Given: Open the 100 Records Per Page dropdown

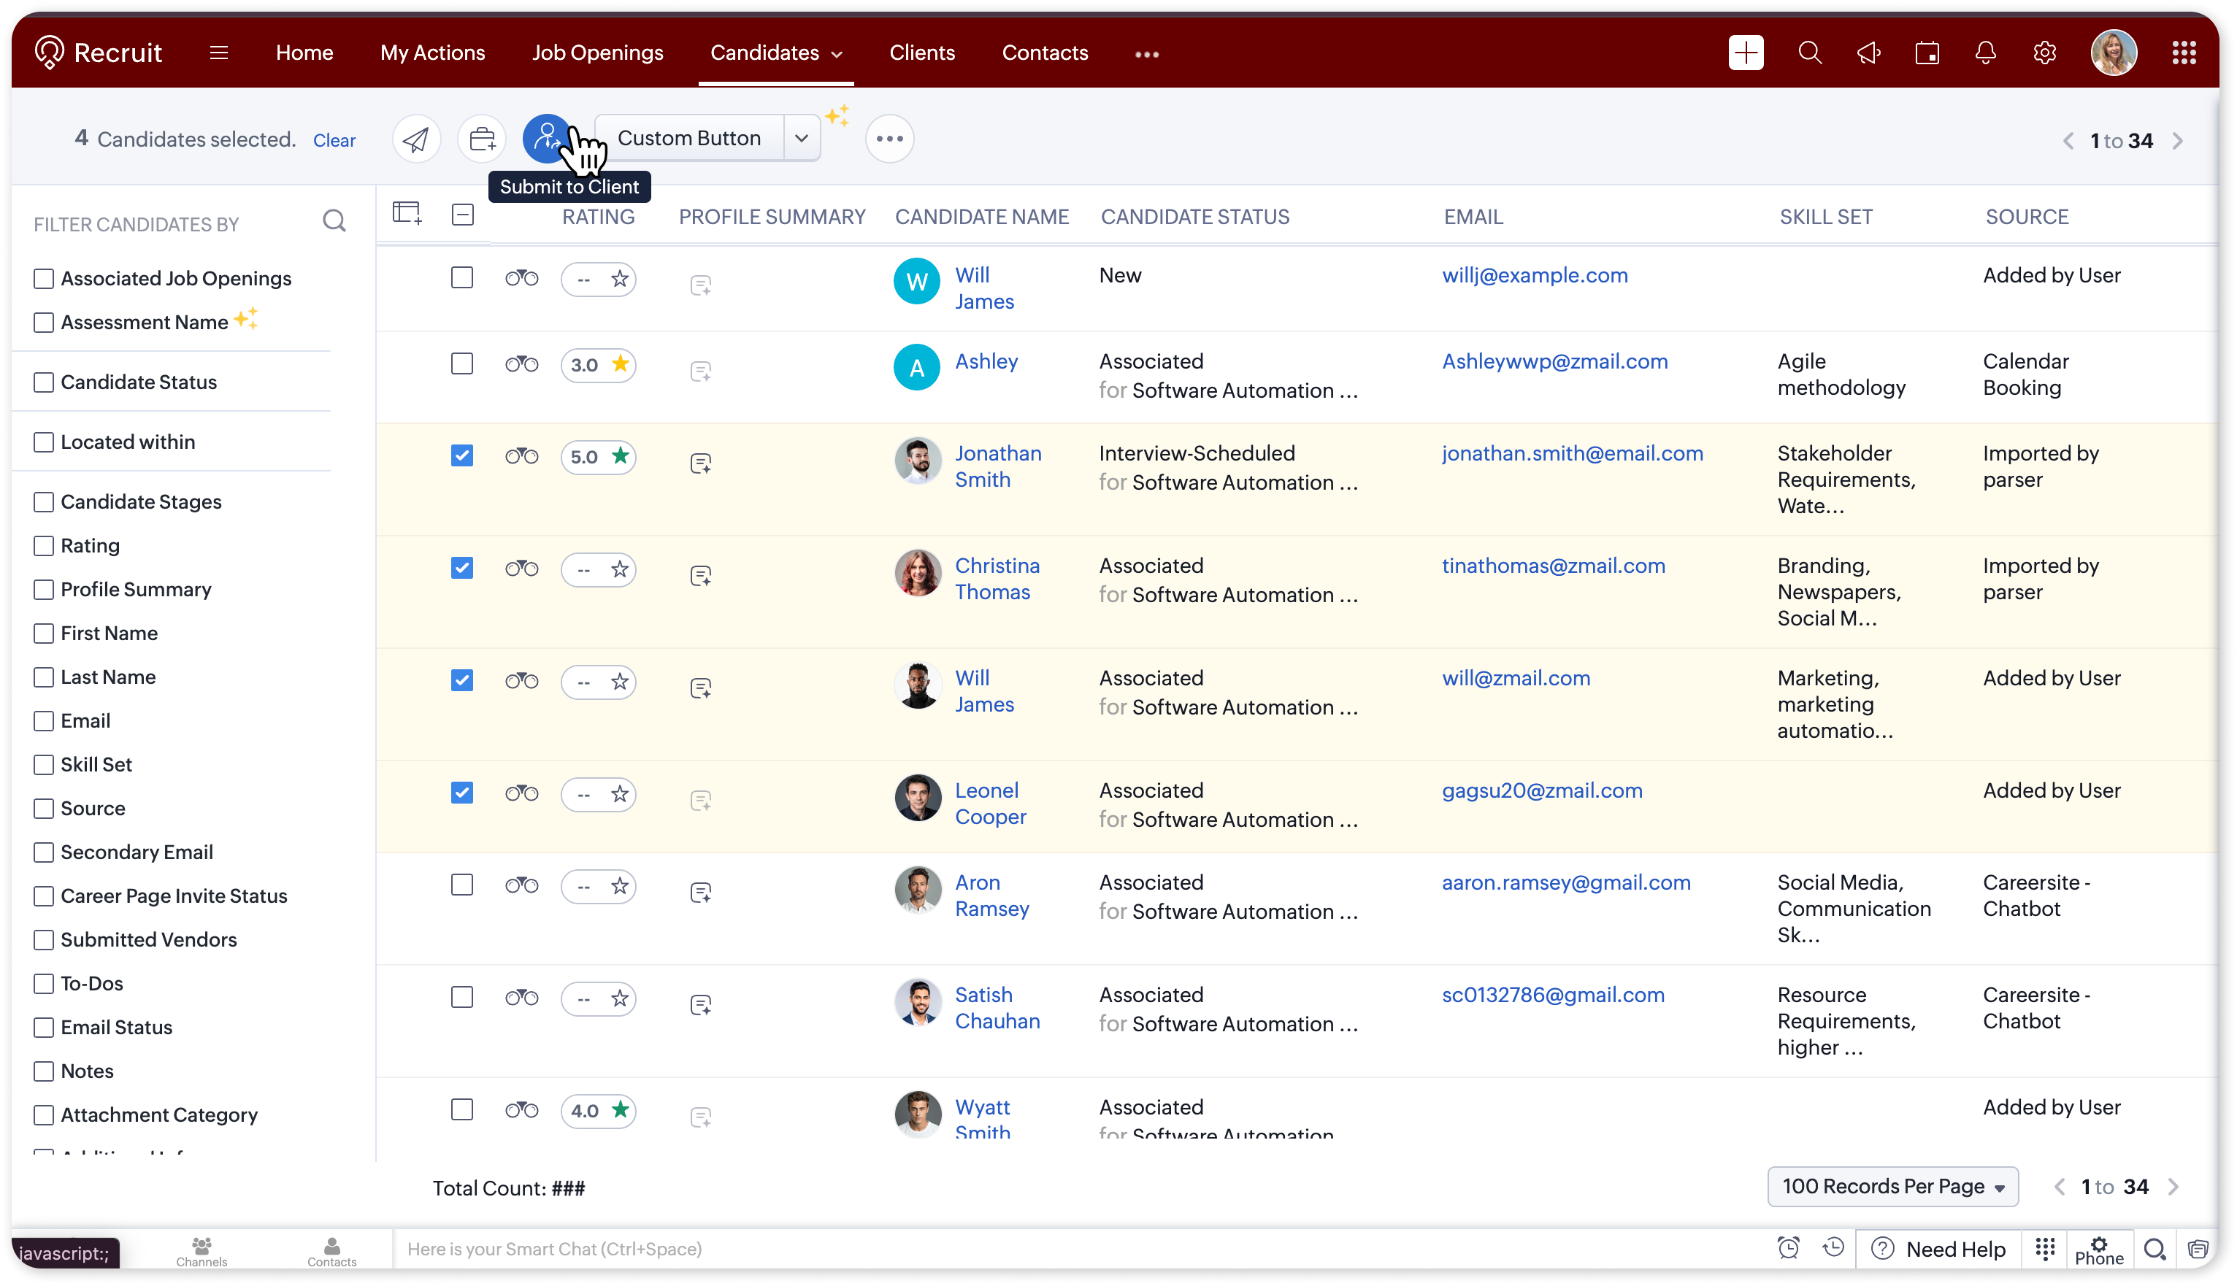Looking at the screenshot, I should click(x=1892, y=1186).
